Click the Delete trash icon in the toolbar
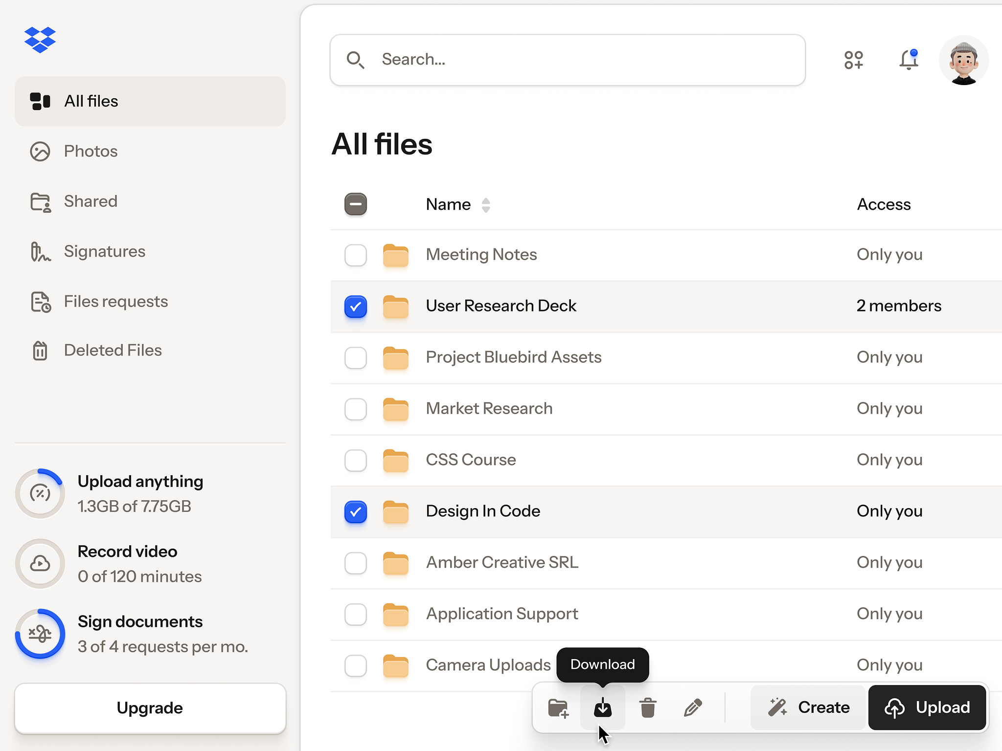The height and width of the screenshot is (751, 1002). 647,707
